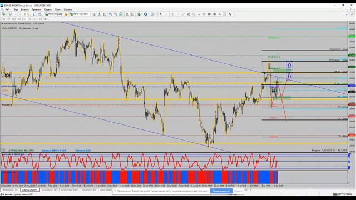Screen dimensions: 356x200
Task: Switch to the AUDUSDINT chart tab
Action: click(49, 190)
